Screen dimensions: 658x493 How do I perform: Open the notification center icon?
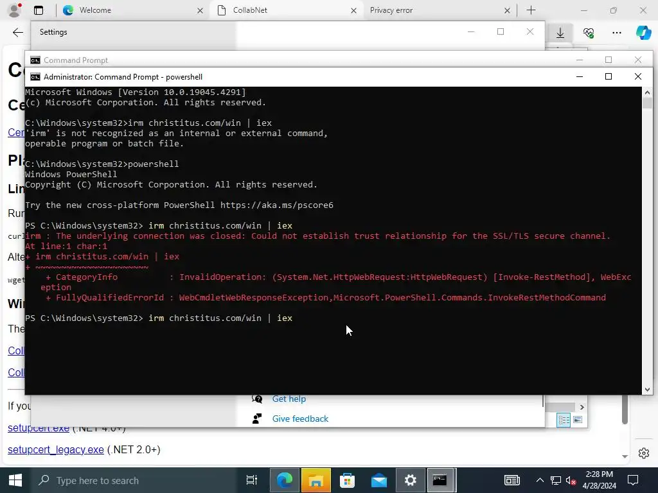633,480
